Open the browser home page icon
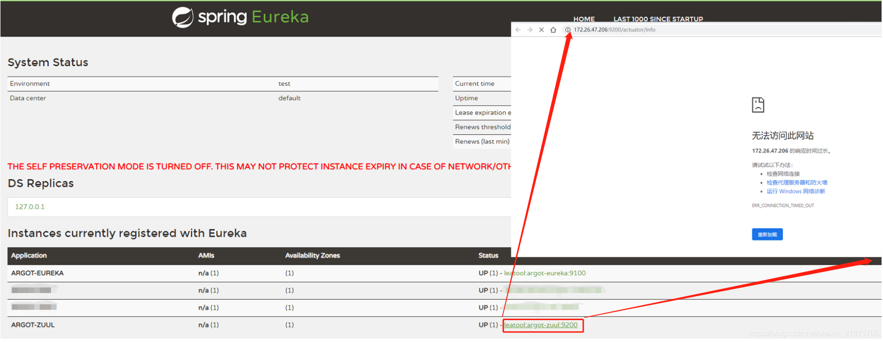Screen dimensions: 883x342 [x=554, y=30]
